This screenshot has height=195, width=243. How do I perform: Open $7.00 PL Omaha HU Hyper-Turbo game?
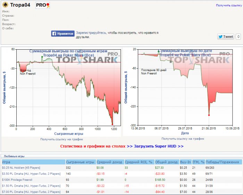pos(31,192)
